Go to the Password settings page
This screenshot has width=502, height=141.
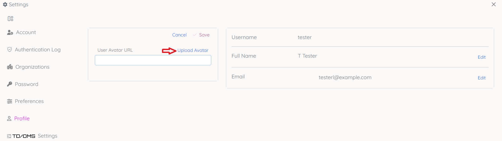point(27,84)
